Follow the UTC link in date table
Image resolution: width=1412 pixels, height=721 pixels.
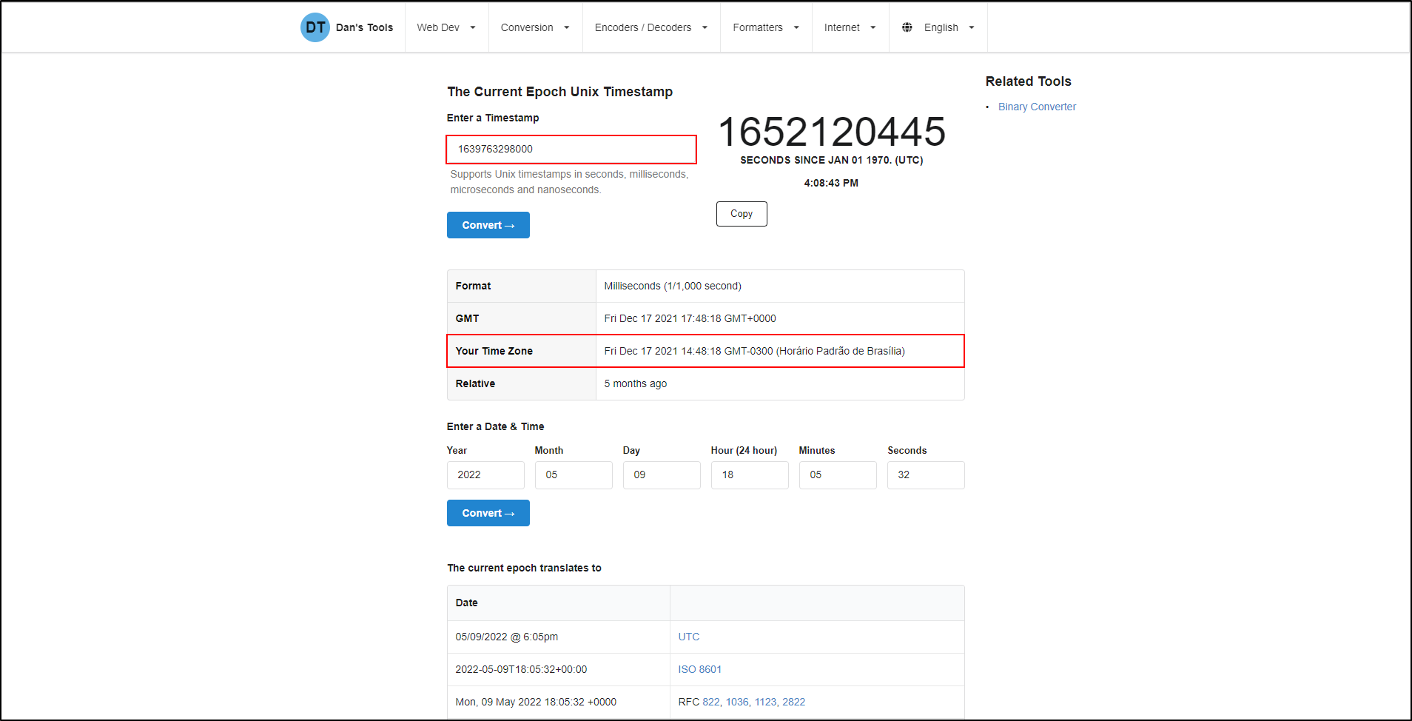[688, 637]
